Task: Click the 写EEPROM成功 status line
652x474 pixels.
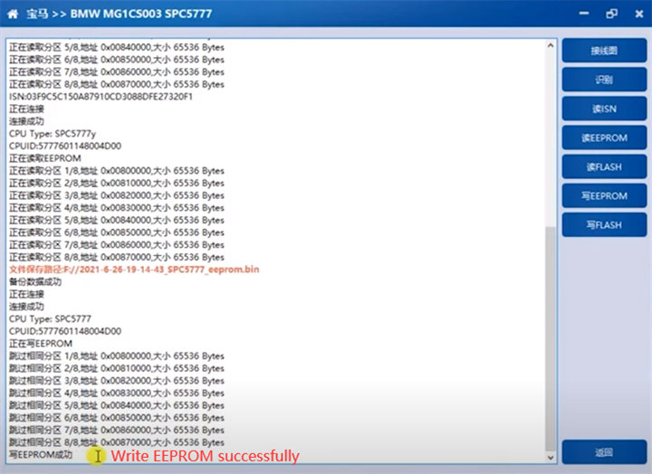Action: click(x=40, y=455)
